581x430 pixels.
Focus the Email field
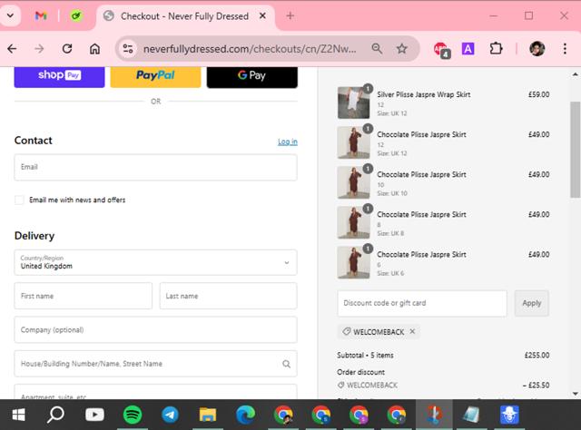click(155, 168)
